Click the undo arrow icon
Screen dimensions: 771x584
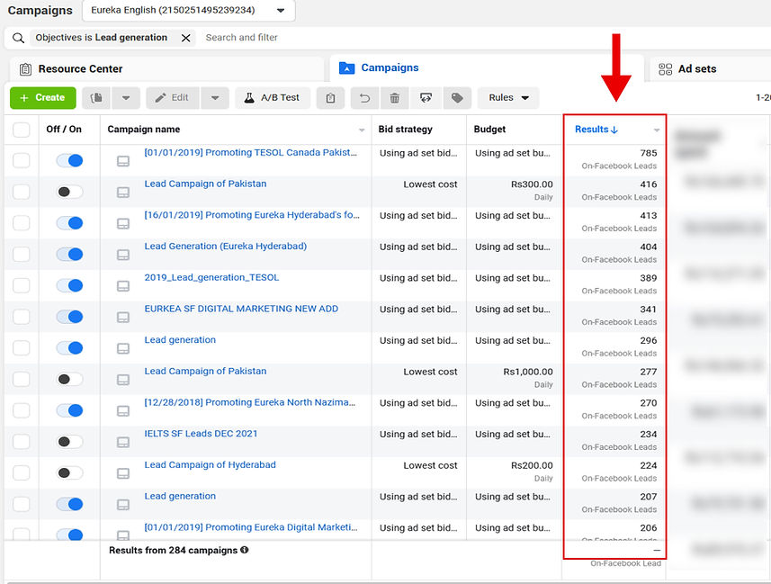[364, 98]
